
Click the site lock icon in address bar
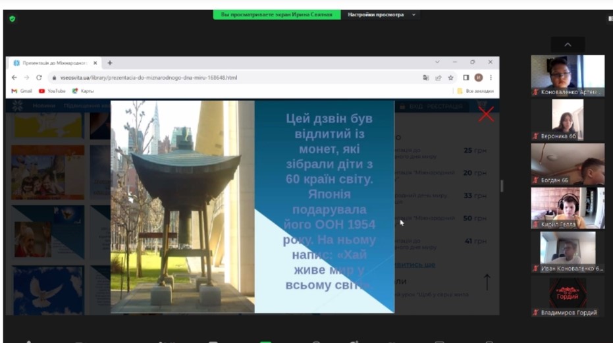(x=54, y=78)
